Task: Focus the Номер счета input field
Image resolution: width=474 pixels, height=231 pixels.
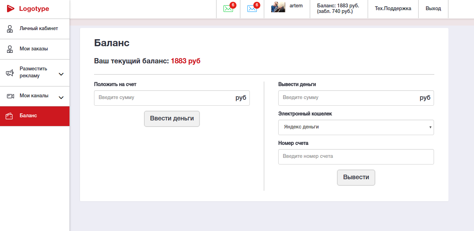Action: pyautogui.click(x=356, y=157)
